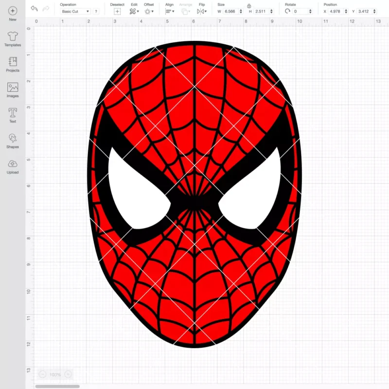Adjust the rotate stepper arrows

[x=310, y=11]
